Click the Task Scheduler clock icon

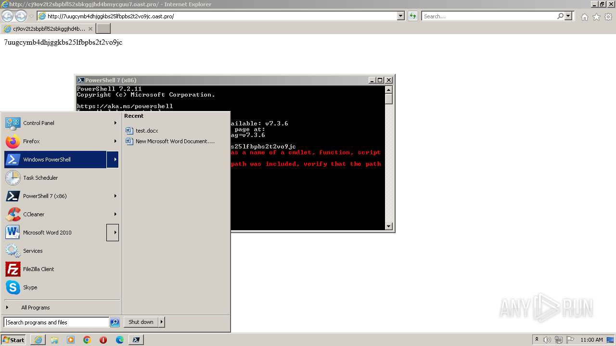tap(13, 178)
